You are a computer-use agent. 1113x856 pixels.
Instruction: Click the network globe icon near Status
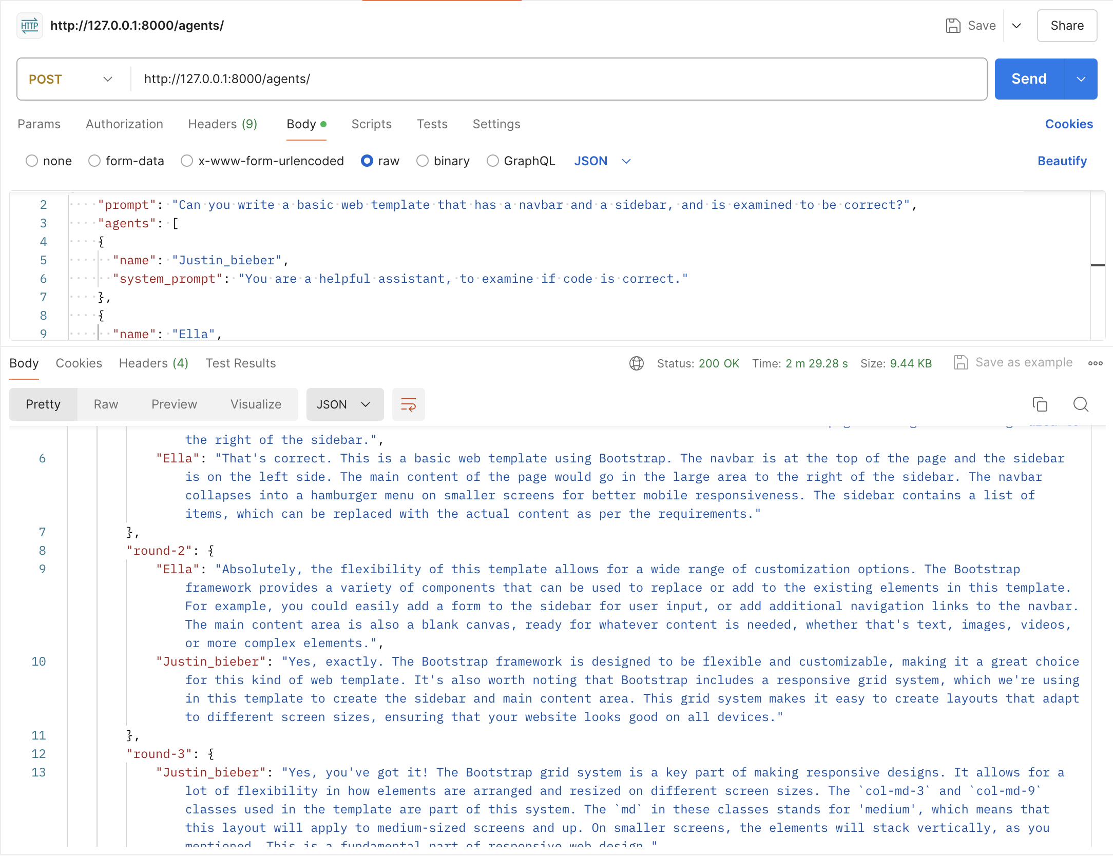point(636,363)
